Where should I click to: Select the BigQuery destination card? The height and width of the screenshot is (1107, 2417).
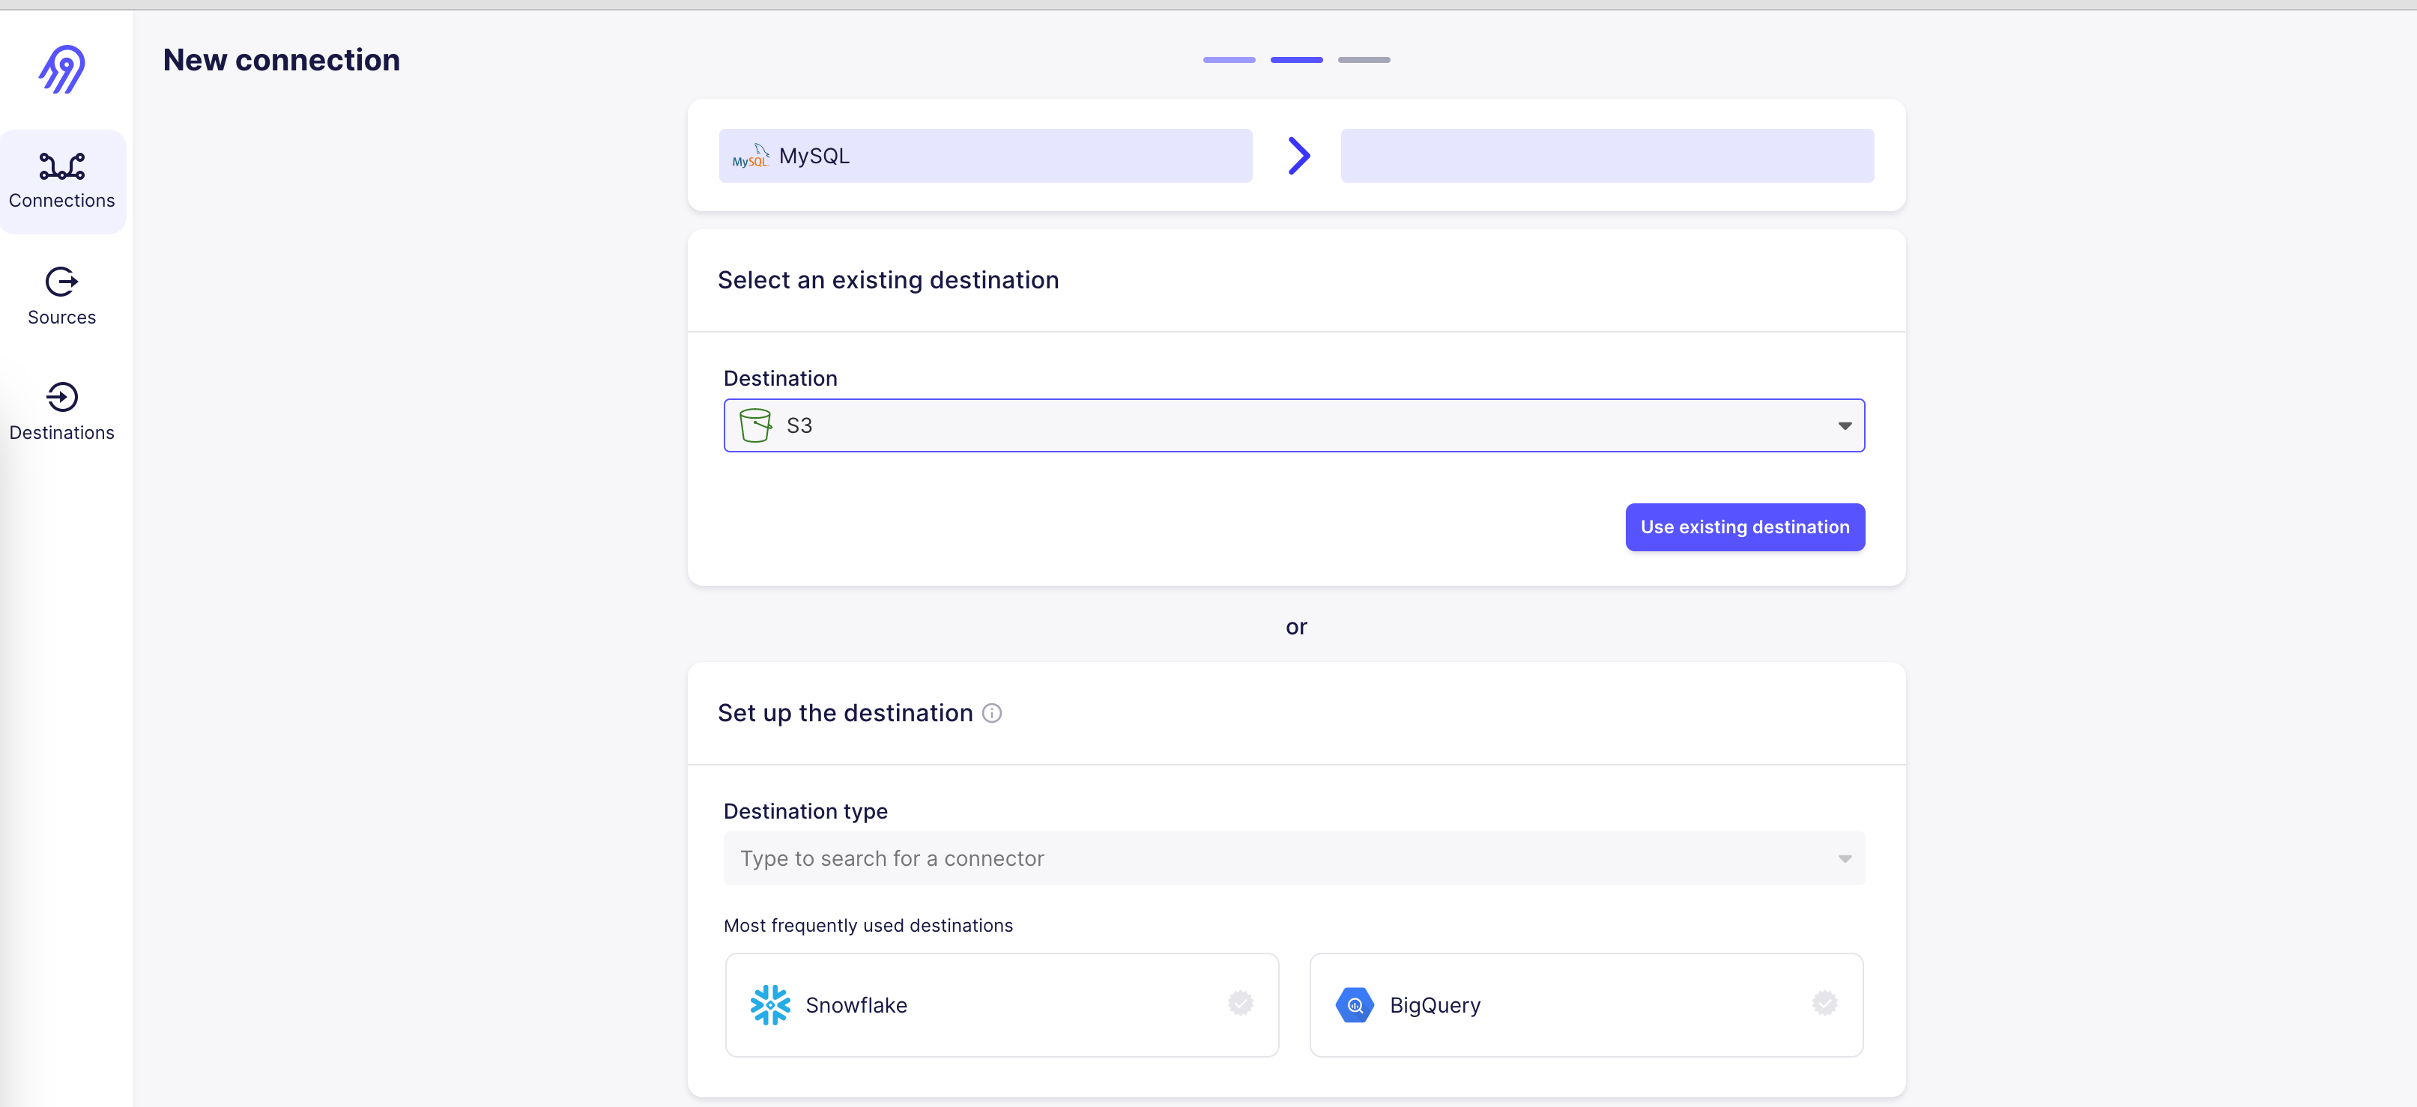point(1585,1004)
